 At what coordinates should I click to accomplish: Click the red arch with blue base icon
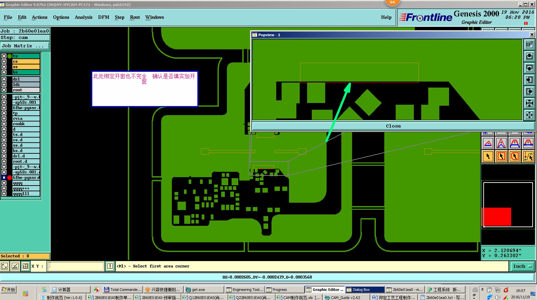coord(515,143)
